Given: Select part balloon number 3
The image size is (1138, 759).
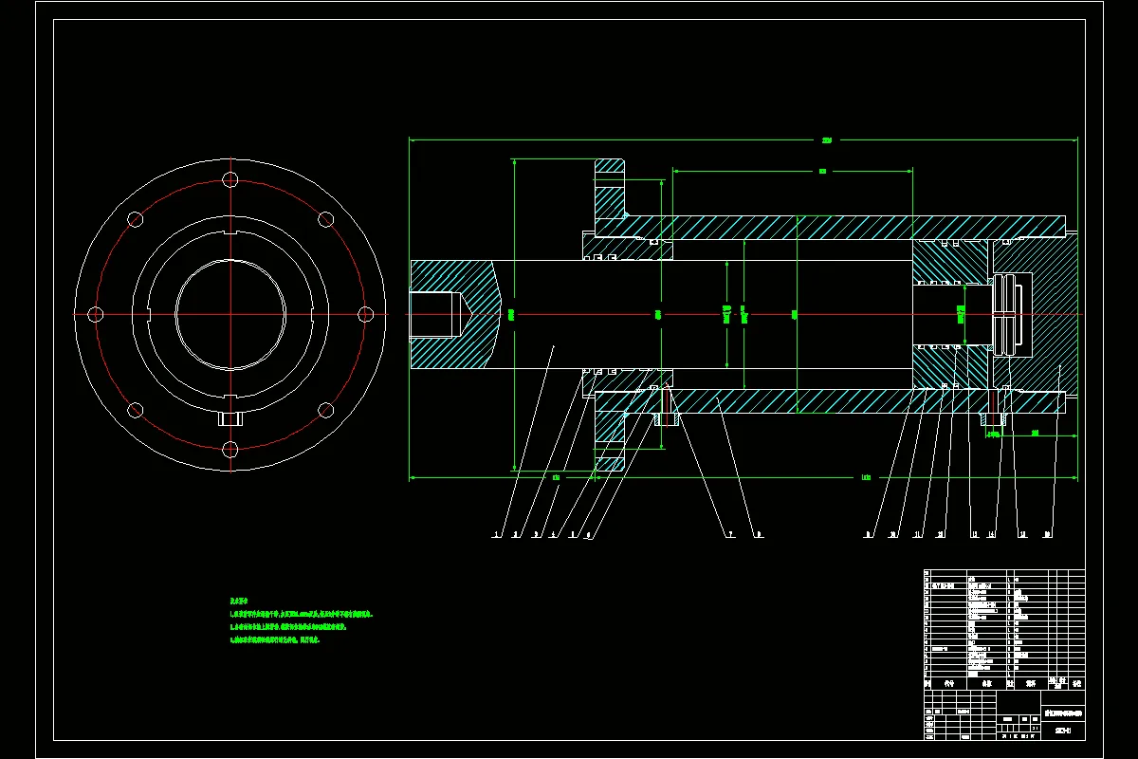Looking at the screenshot, I should 536,535.
